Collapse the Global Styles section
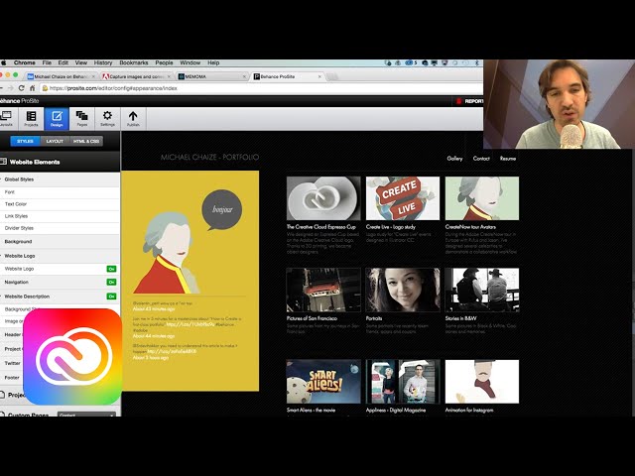 (x=60, y=179)
